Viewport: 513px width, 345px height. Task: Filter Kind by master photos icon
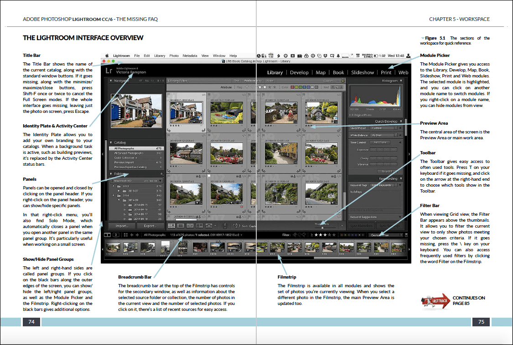333,87
